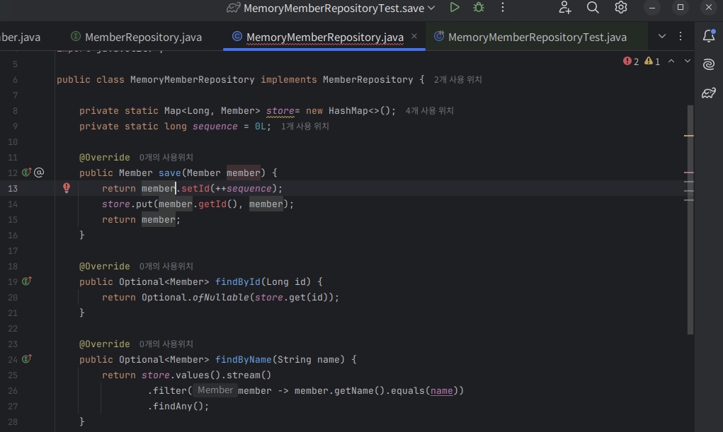This screenshot has width=723, height=432.
Task: Click implements gutter icon on line 24
Action: click(27, 358)
